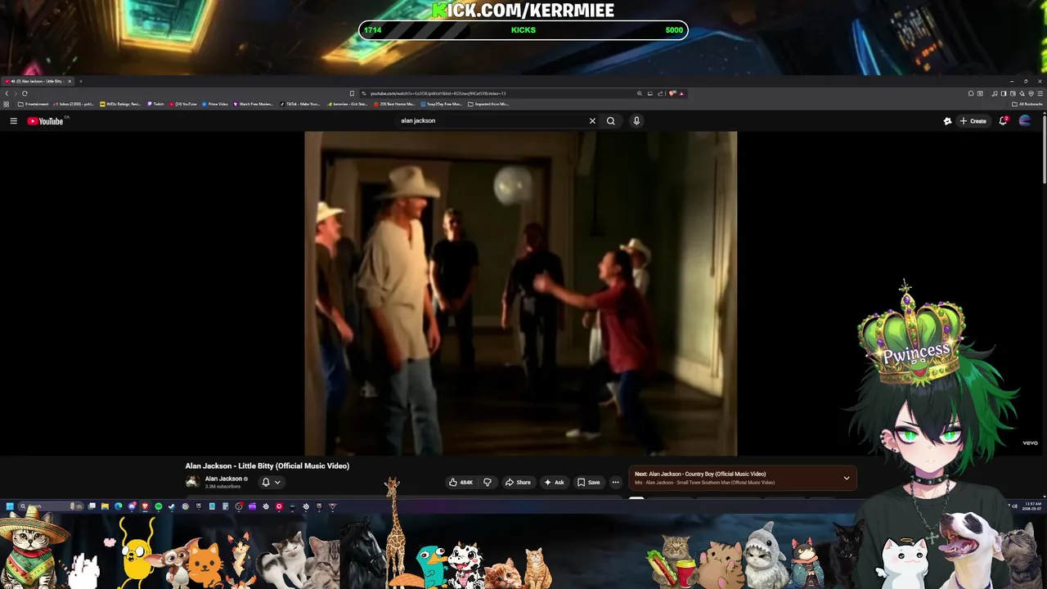The height and width of the screenshot is (589, 1047).
Task: Click the Ask button under the video
Action: 555,483
